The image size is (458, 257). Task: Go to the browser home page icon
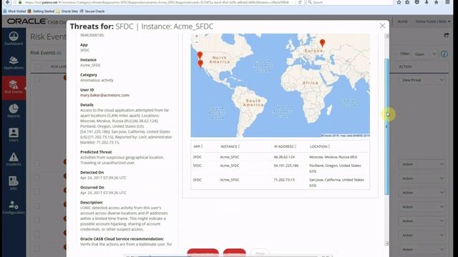click(x=436, y=2)
